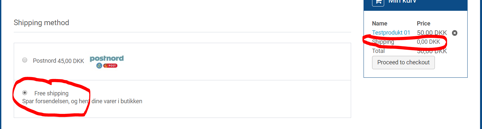Image resolution: width=482 pixels, height=129 pixels.
Task: Click the shopping cart icon in the header
Action: pyautogui.click(x=378, y=2)
